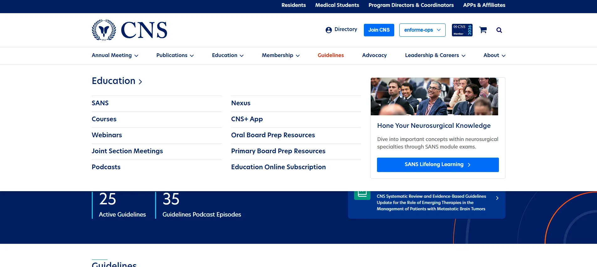The image size is (597, 267).
Task: Open the shopping cart icon
Action: 483,30
